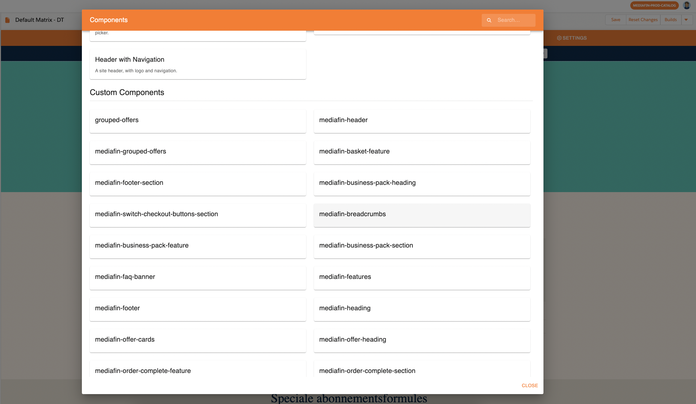Open the SETTINGS tab in background editor
This screenshot has height=404, width=696.
coord(572,38)
